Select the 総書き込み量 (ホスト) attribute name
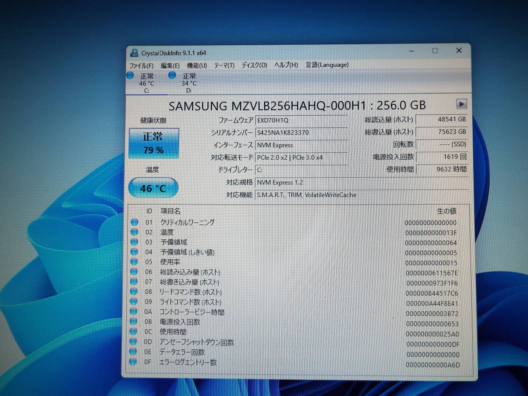Screen dimensions: 528x396 pyautogui.click(x=189, y=282)
